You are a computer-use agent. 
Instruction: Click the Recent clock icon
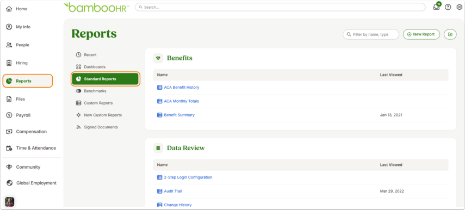point(78,55)
